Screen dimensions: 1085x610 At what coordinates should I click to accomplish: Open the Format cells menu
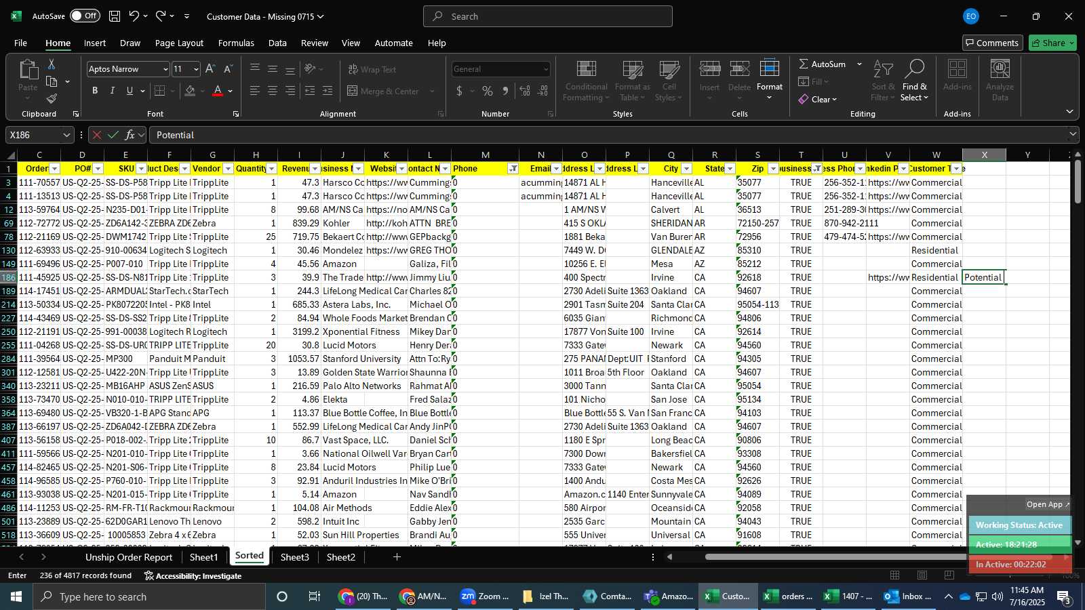pyautogui.click(x=770, y=81)
